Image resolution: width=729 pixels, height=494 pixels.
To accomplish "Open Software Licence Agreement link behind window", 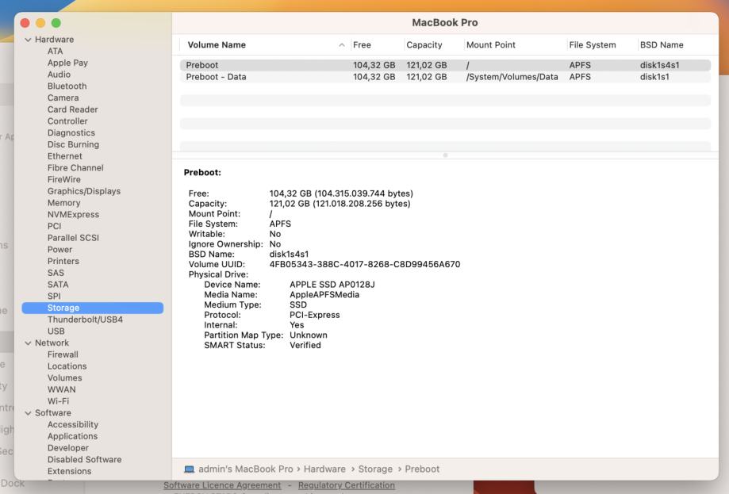I will [x=222, y=485].
